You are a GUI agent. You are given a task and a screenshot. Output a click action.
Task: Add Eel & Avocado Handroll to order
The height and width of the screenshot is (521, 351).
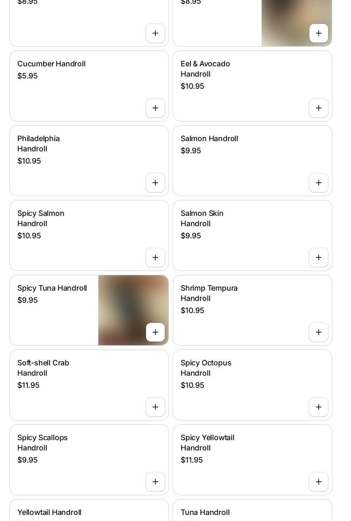[319, 108]
